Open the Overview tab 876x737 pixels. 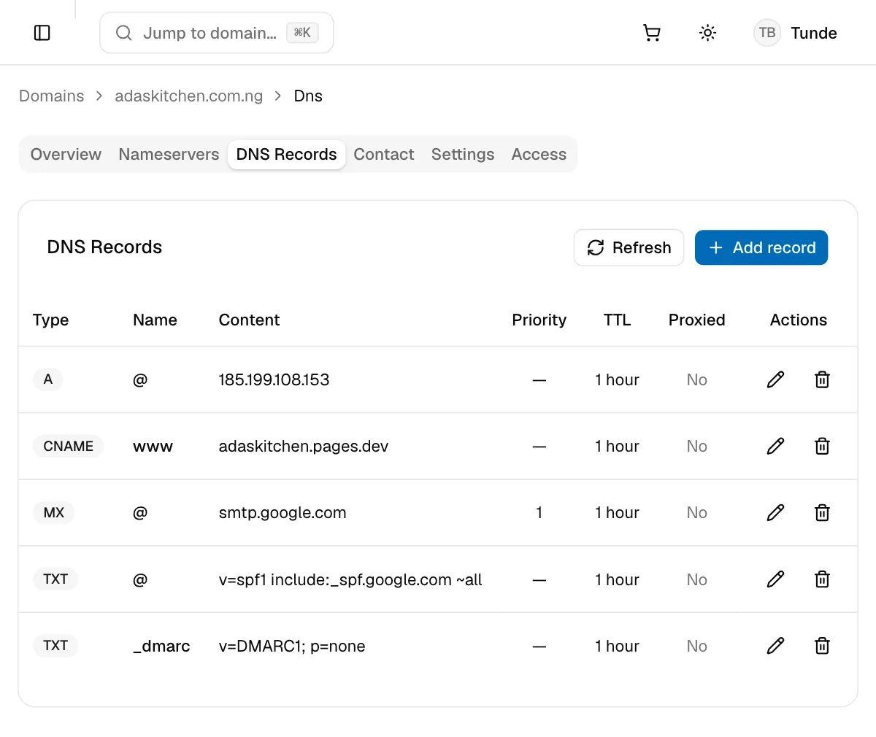(x=66, y=154)
